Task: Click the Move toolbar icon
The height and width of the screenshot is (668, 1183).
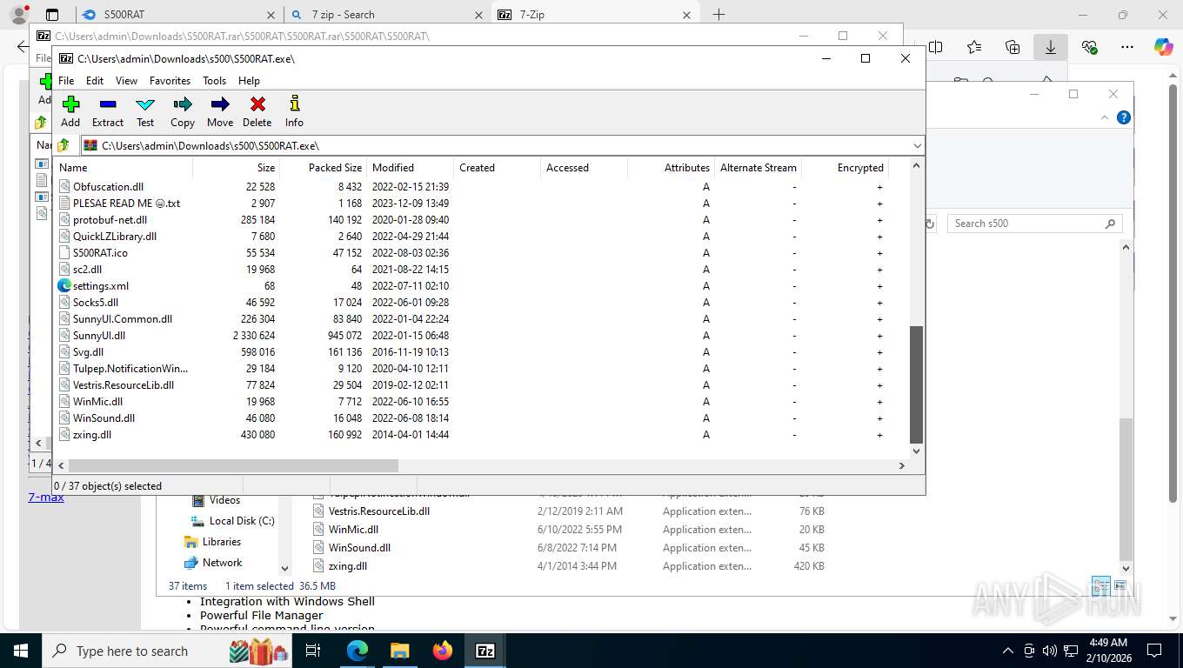Action: [220, 105]
